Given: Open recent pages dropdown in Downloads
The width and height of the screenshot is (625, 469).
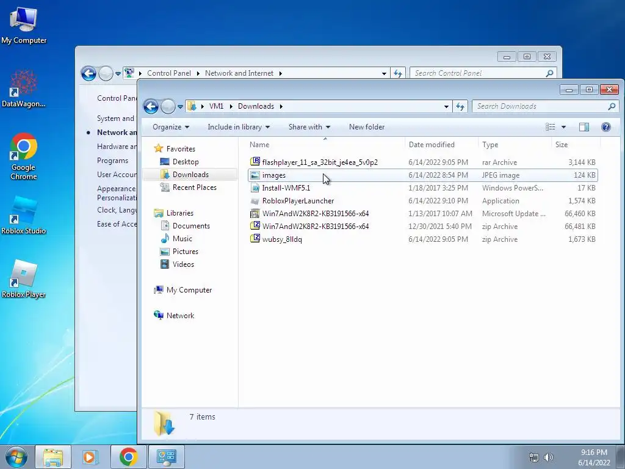Looking at the screenshot, I should point(180,106).
